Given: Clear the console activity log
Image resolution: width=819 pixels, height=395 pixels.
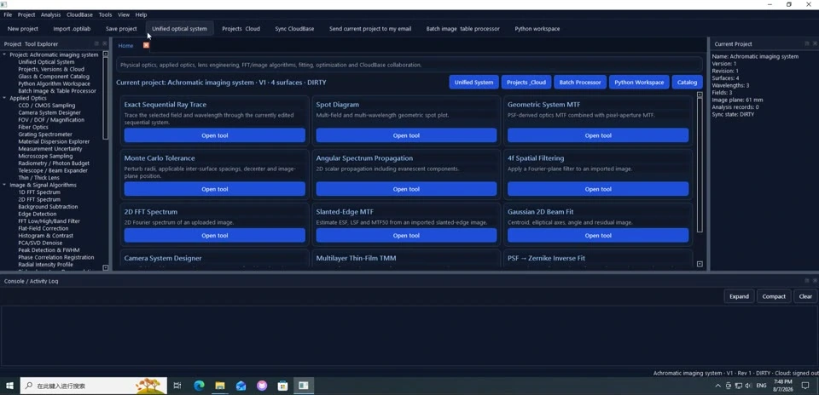Looking at the screenshot, I should (805, 296).
